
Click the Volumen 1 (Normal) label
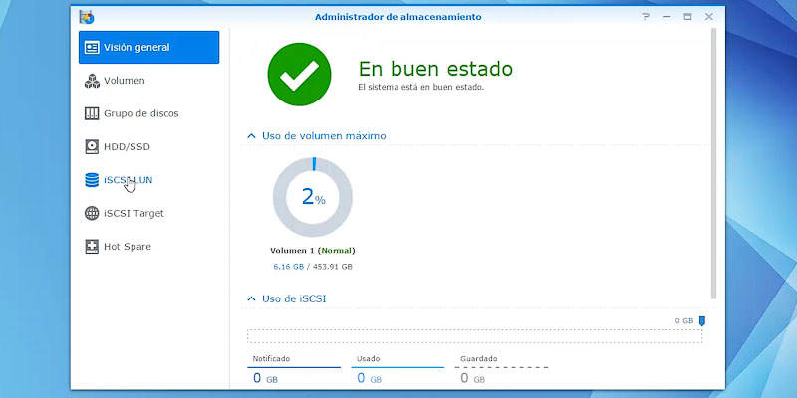pos(313,251)
